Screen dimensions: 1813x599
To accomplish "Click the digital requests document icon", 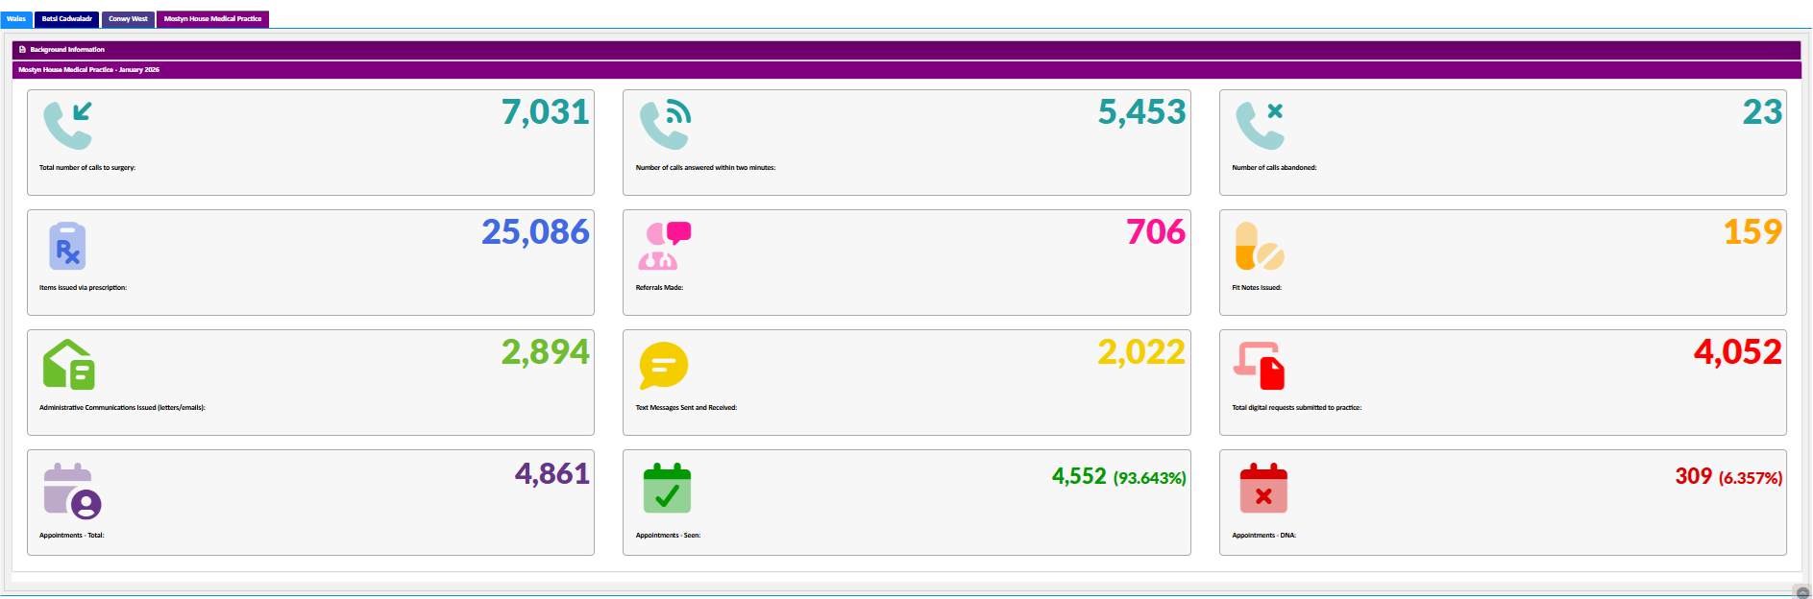I will [x=1260, y=366].
